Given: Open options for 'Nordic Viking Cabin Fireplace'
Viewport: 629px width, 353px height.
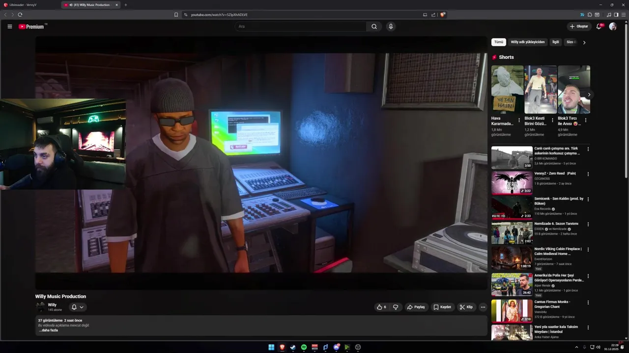Looking at the screenshot, I should pyautogui.click(x=588, y=250).
